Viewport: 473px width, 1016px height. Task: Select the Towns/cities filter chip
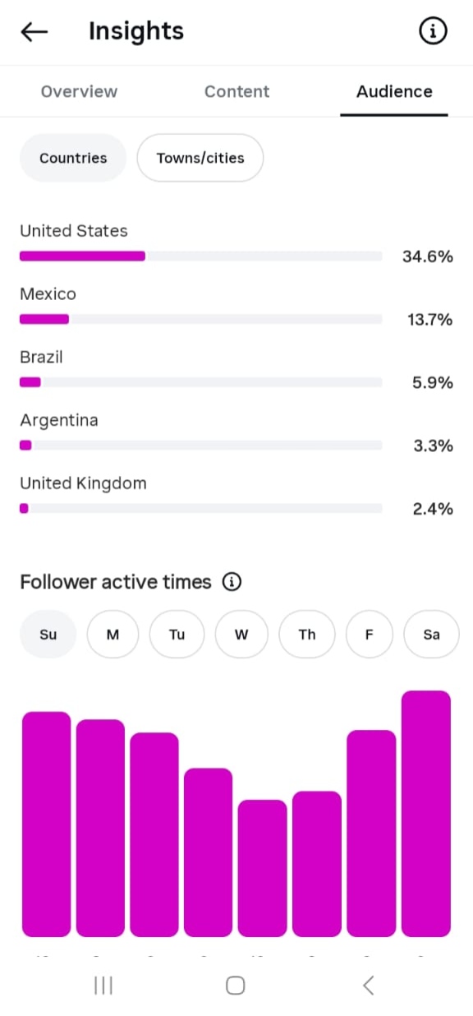click(200, 158)
